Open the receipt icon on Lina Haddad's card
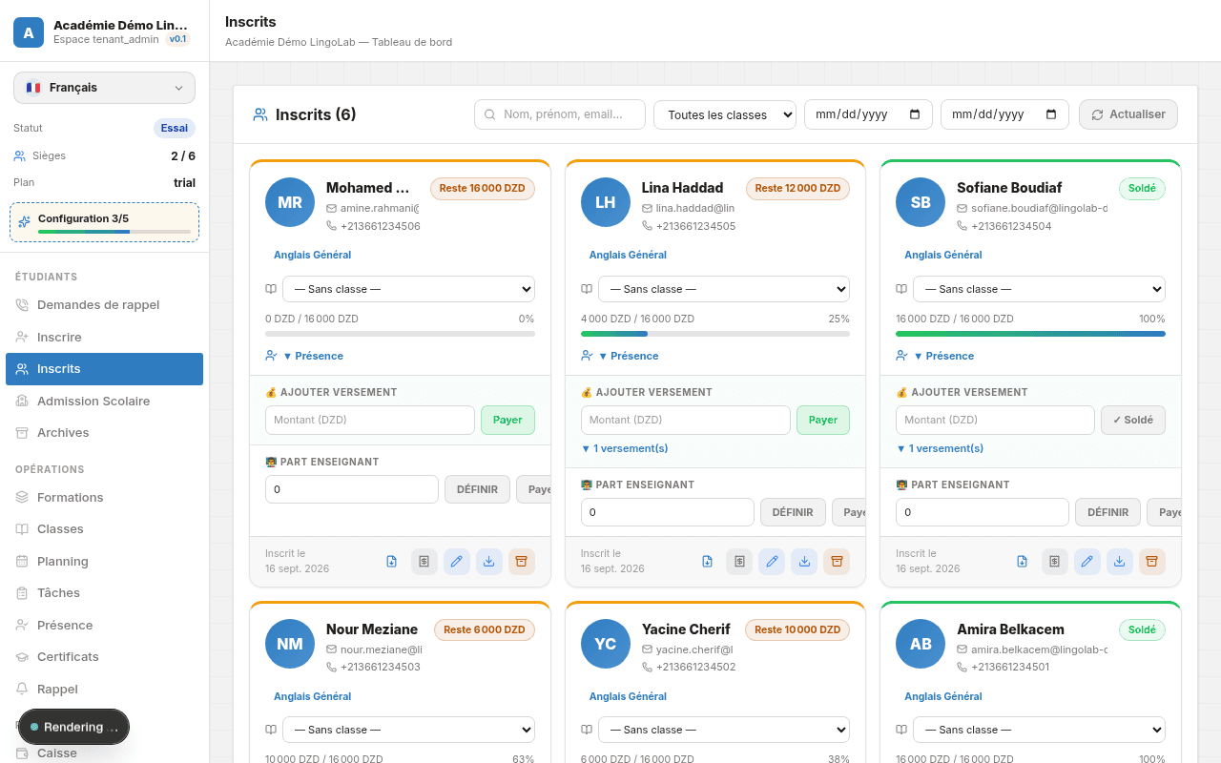This screenshot has height=763, width=1221. [739, 561]
